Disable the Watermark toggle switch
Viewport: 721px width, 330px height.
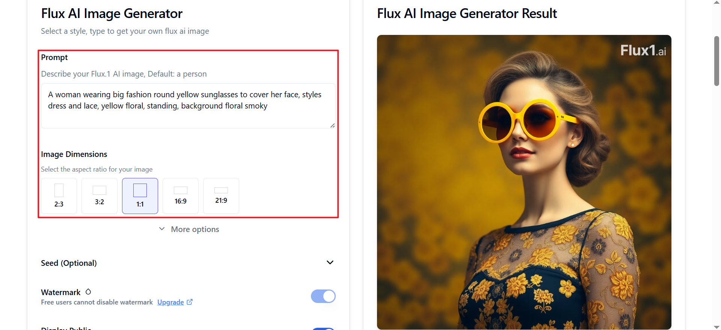point(323,296)
